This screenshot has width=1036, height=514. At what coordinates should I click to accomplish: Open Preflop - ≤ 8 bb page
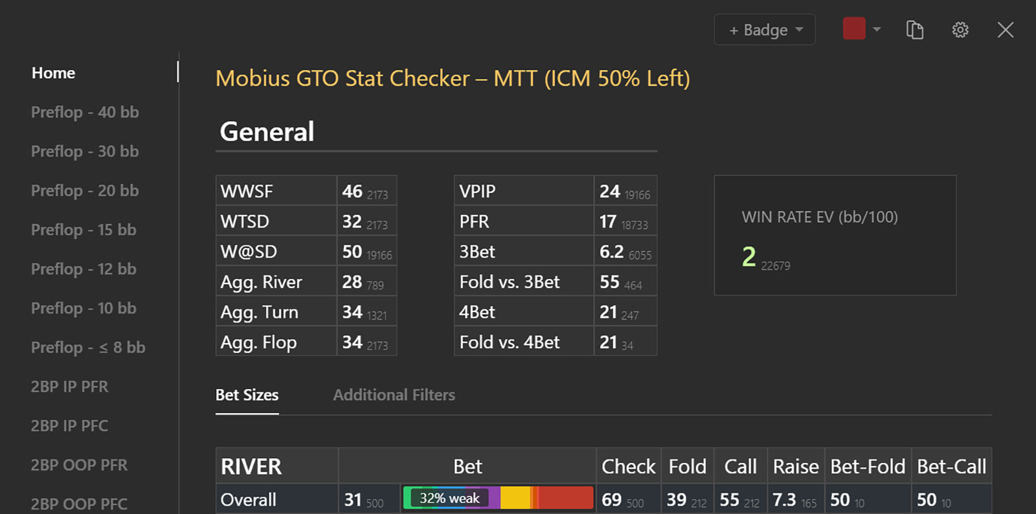pos(88,348)
